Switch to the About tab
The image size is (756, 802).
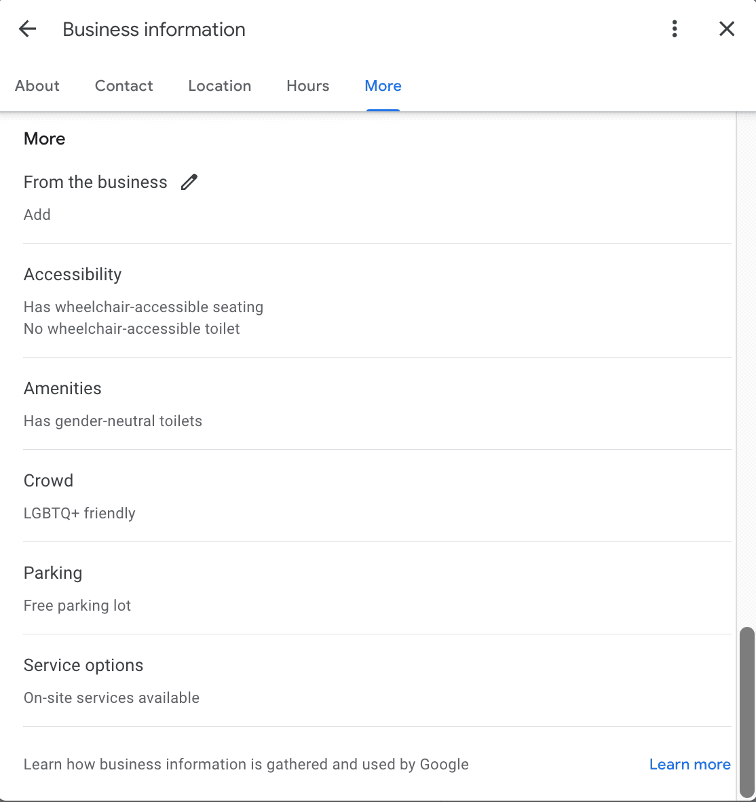click(x=37, y=86)
